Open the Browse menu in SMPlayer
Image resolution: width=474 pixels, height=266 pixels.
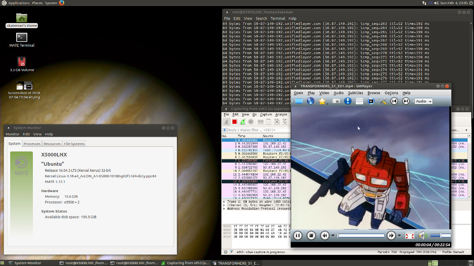(374, 93)
